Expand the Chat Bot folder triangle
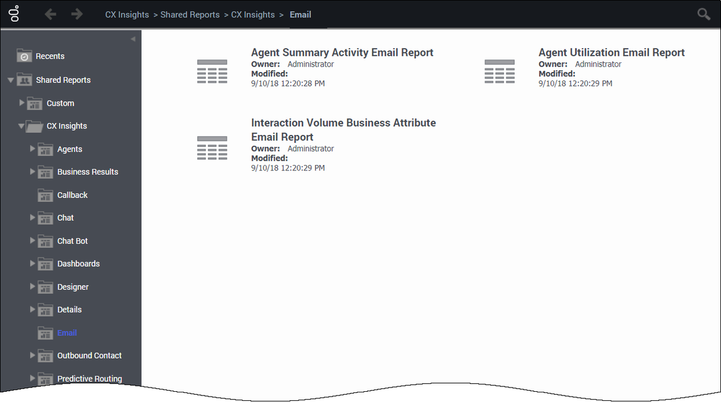The height and width of the screenshot is (402, 721). pos(33,241)
